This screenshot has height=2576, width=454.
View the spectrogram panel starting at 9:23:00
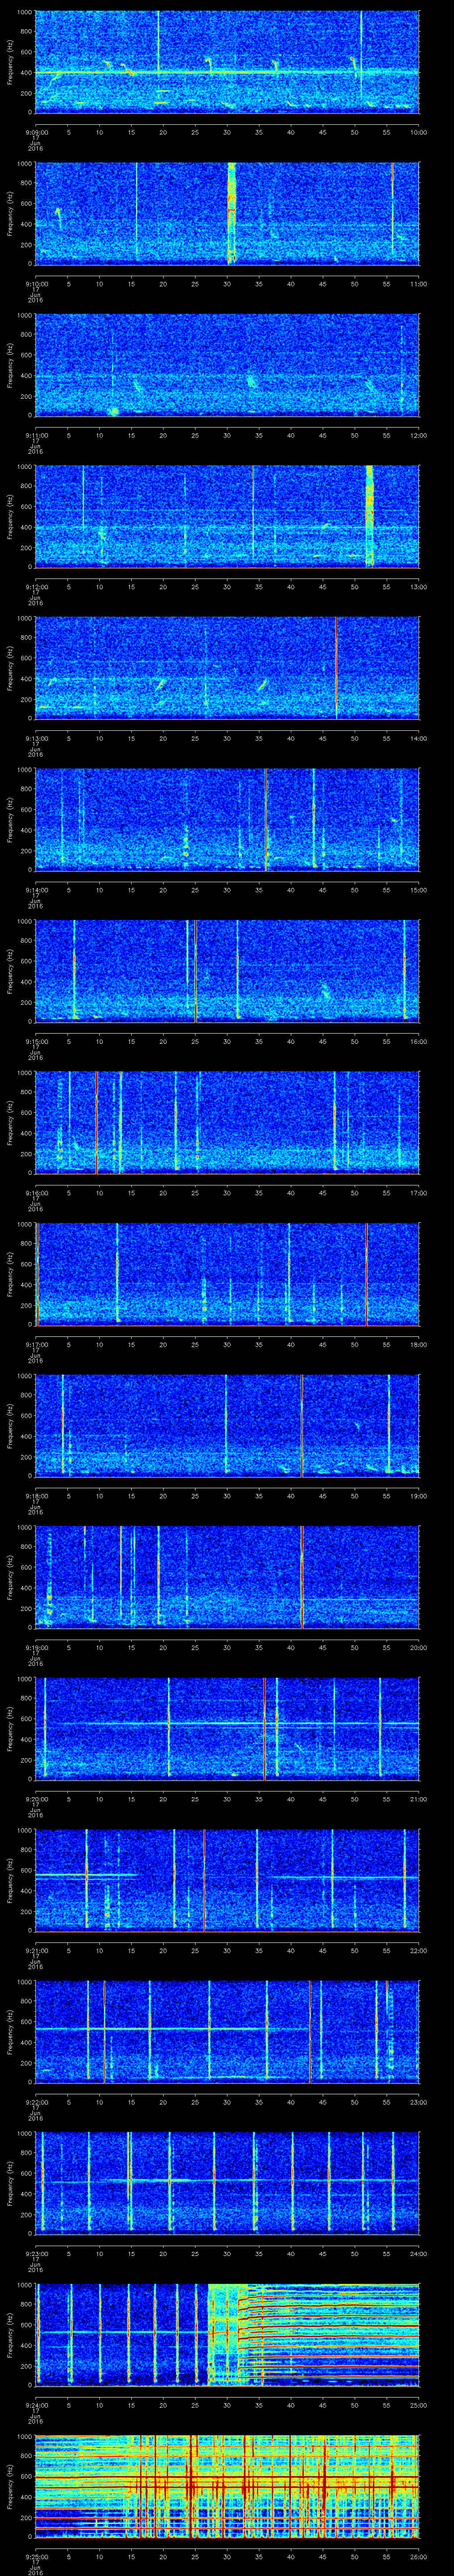pos(227,2183)
